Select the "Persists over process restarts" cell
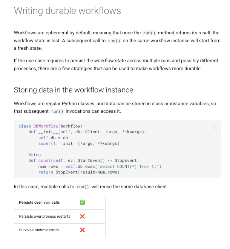The width and height of the screenshot is (230, 249). (x=44, y=217)
